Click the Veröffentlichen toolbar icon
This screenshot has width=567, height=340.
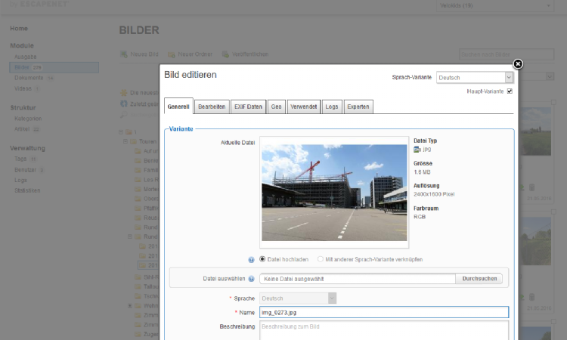point(225,54)
